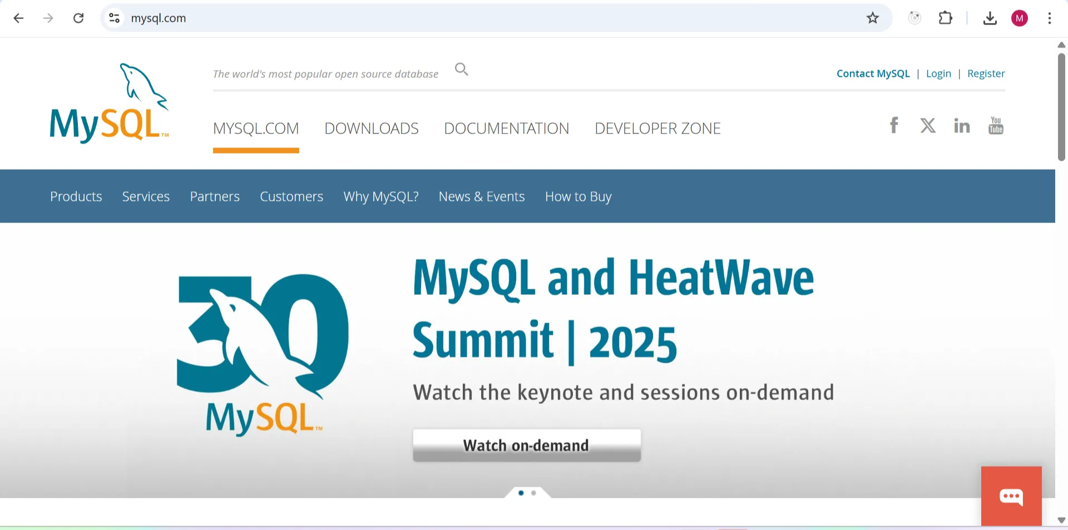This screenshot has height=530, width=1068.
Task: Click the Contact MySQL link
Action: click(873, 73)
